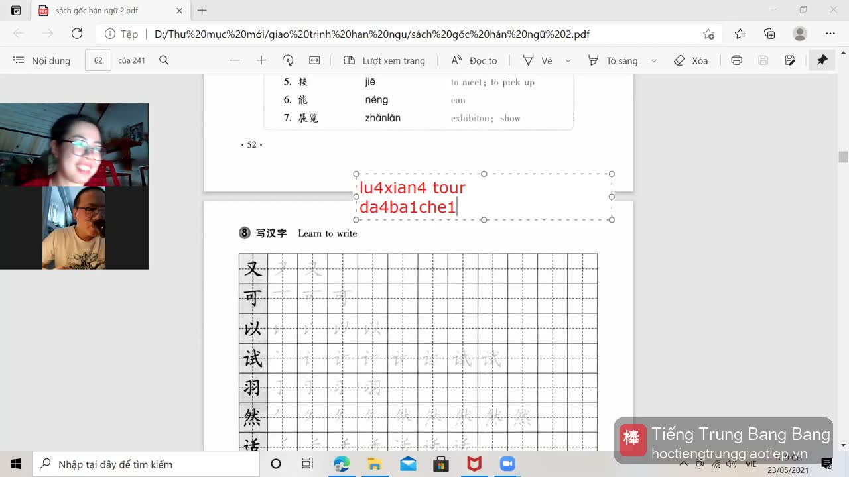
Task: Click the Windows taskbar search box
Action: tap(146, 464)
